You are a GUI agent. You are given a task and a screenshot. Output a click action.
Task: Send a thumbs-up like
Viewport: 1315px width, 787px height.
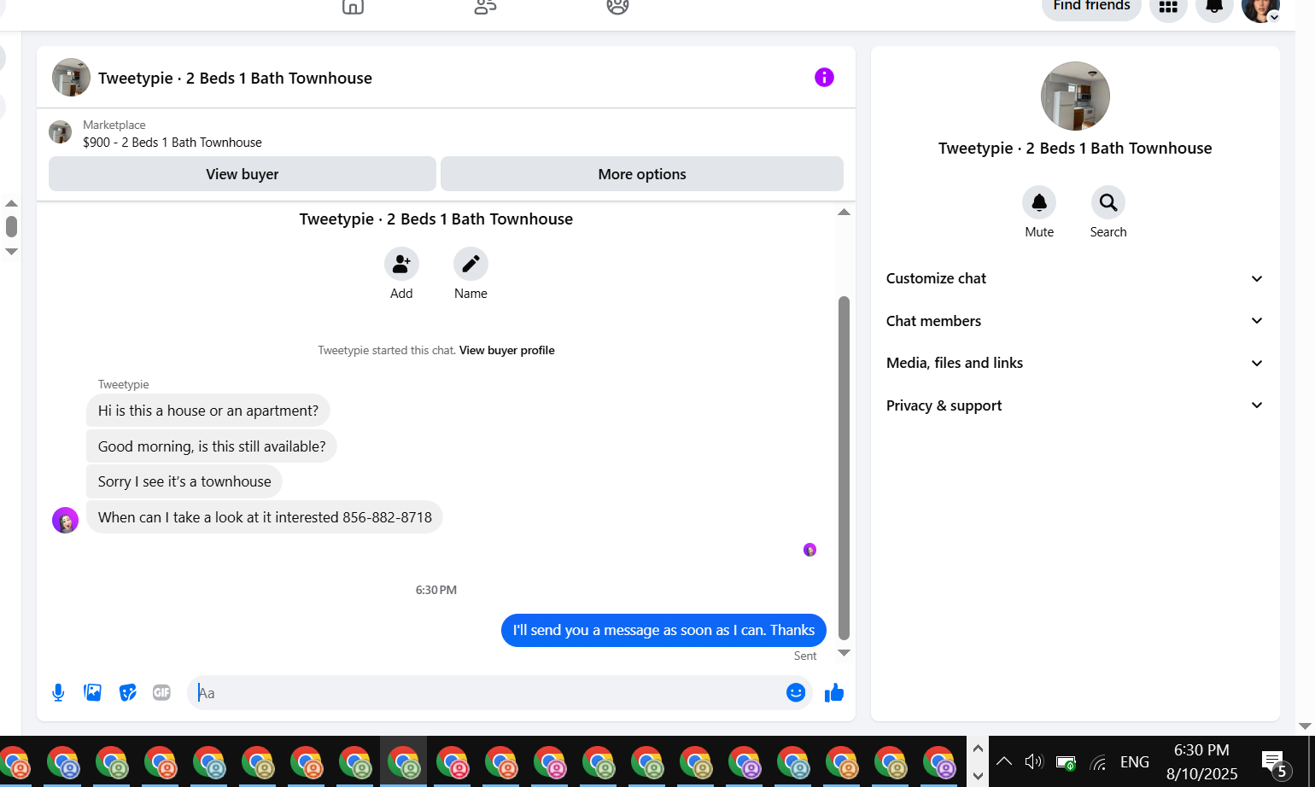point(834,692)
